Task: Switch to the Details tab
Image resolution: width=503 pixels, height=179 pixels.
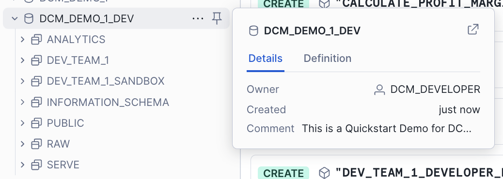Action: coord(265,59)
